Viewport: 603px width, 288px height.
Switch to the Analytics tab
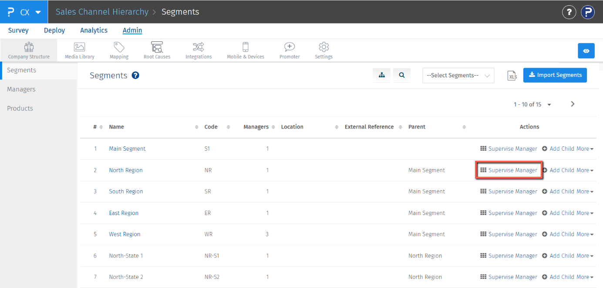tap(94, 30)
